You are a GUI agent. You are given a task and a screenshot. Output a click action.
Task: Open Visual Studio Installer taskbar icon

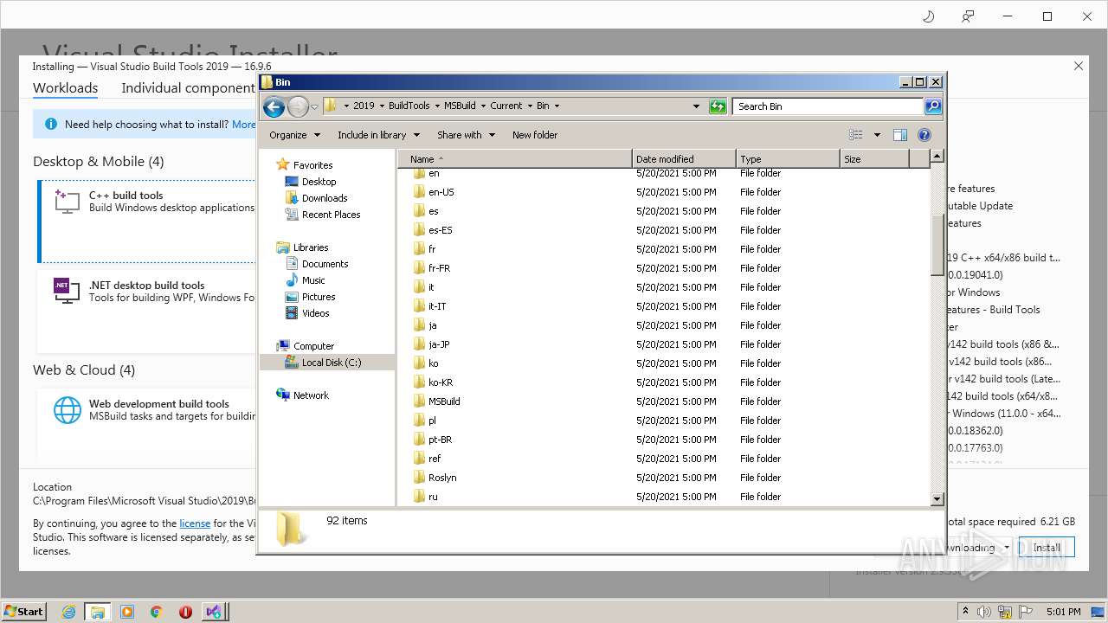point(214,612)
